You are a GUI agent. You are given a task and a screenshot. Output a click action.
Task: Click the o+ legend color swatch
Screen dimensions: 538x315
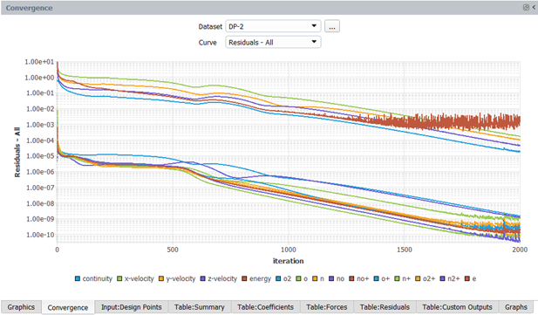pos(377,278)
